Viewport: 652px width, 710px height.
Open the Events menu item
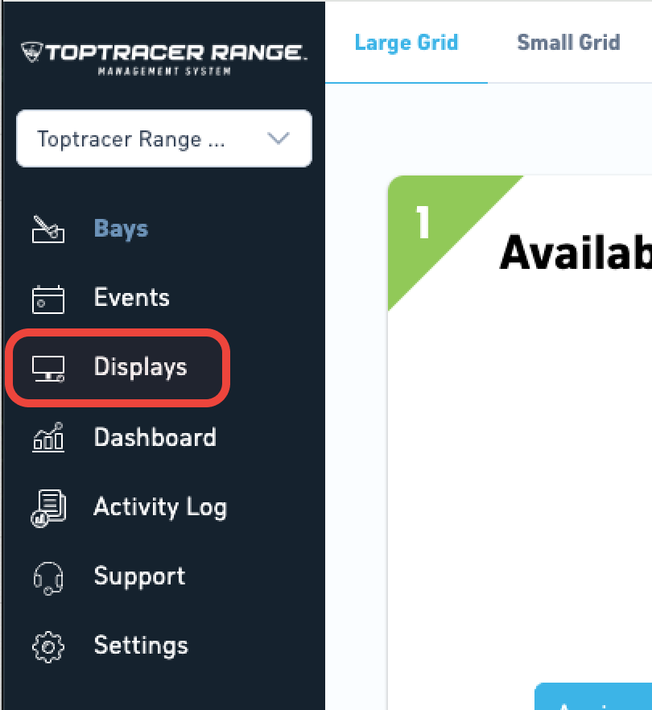coord(132,298)
